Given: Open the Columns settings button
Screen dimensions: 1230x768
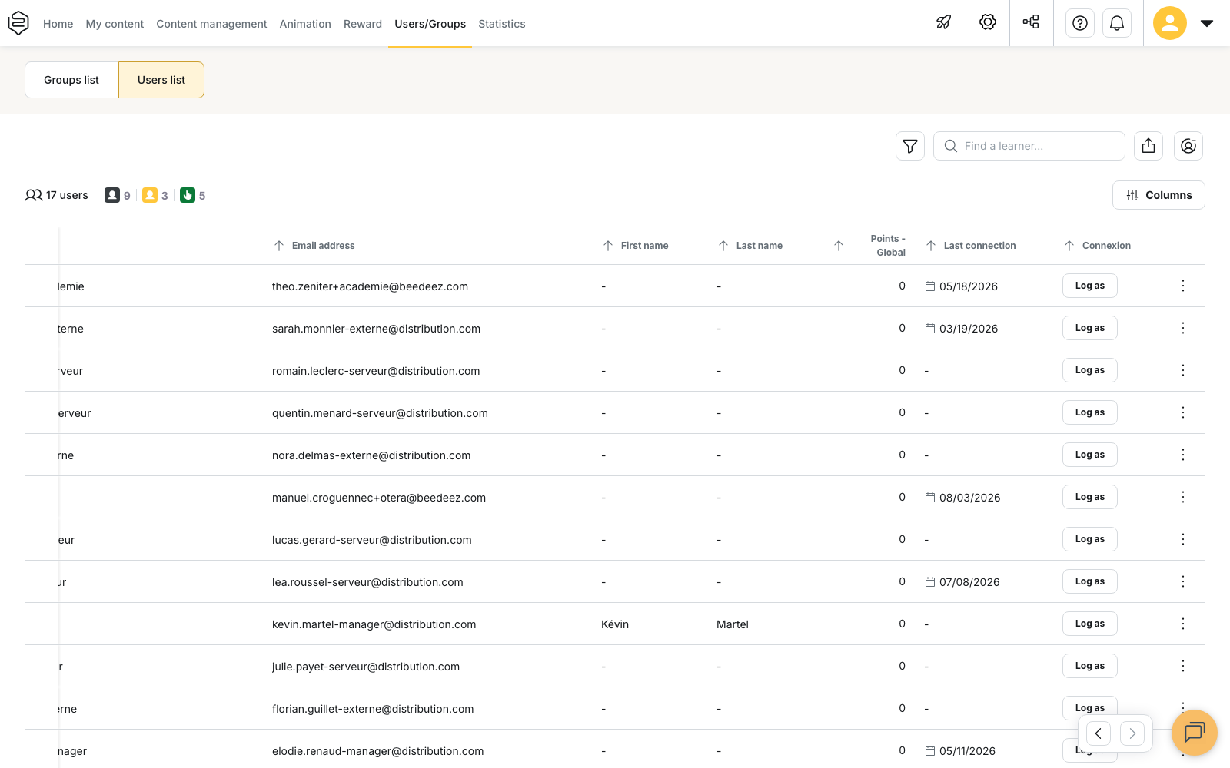Looking at the screenshot, I should pos(1159,195).
